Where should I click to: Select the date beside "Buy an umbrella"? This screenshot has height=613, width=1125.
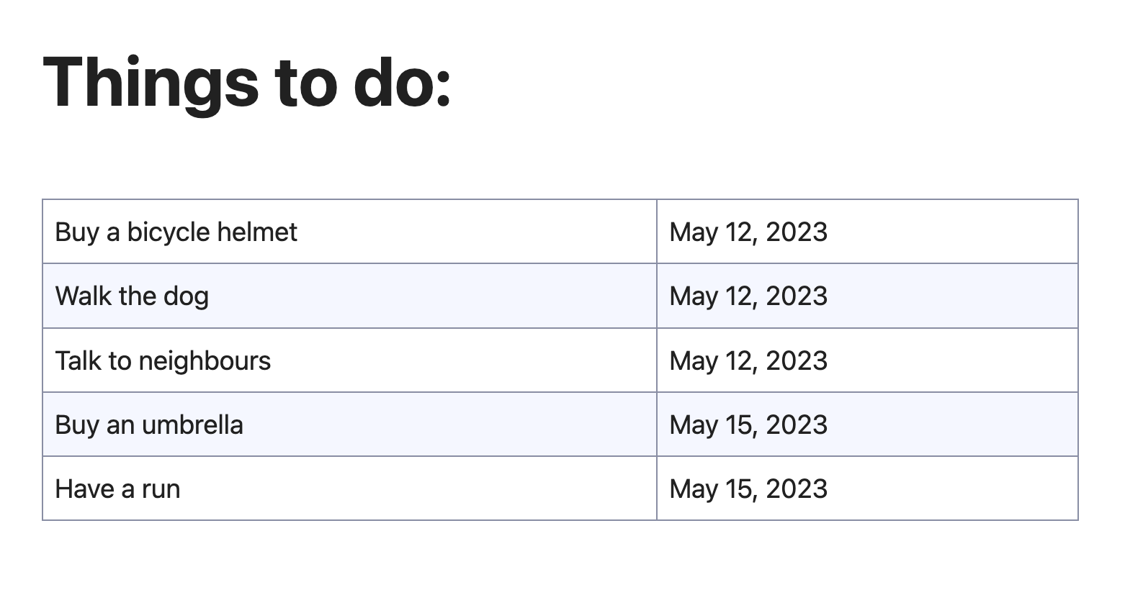point(748,425)
